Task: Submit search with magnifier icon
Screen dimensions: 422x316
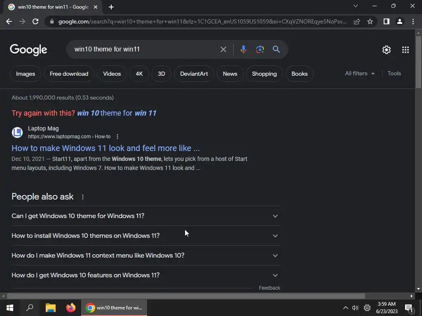Action: coord(276,49)
